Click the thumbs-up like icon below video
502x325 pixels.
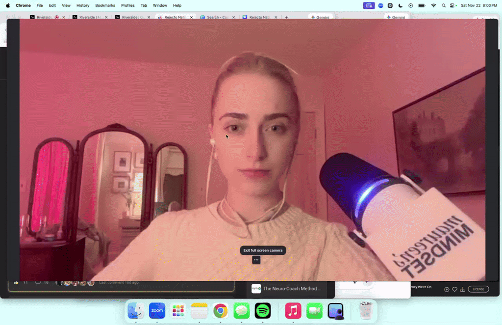point(16,283)
